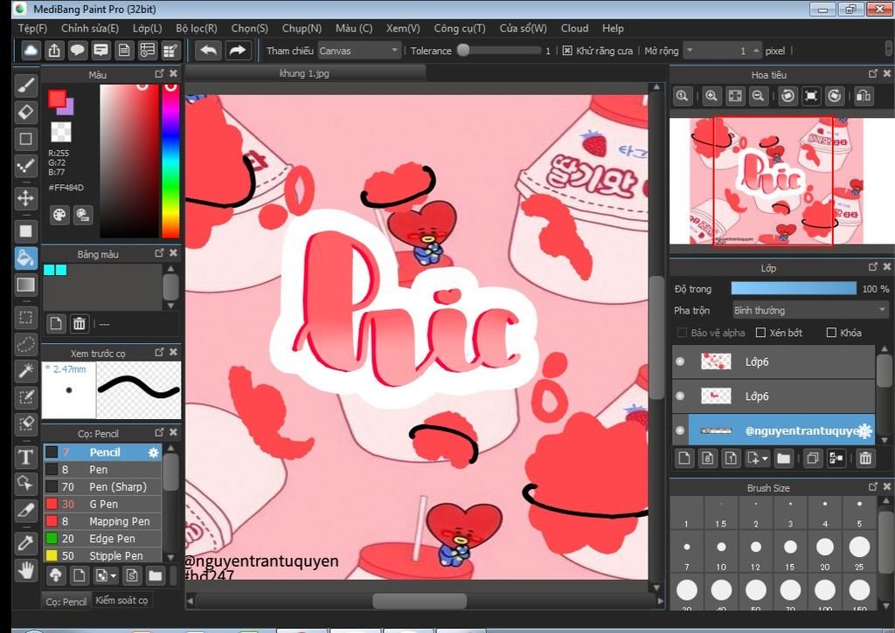The height and width of the screenshot is (633, 895).
Task: Click the Độ trong opacity bar
Action: [x=794, y=288]
